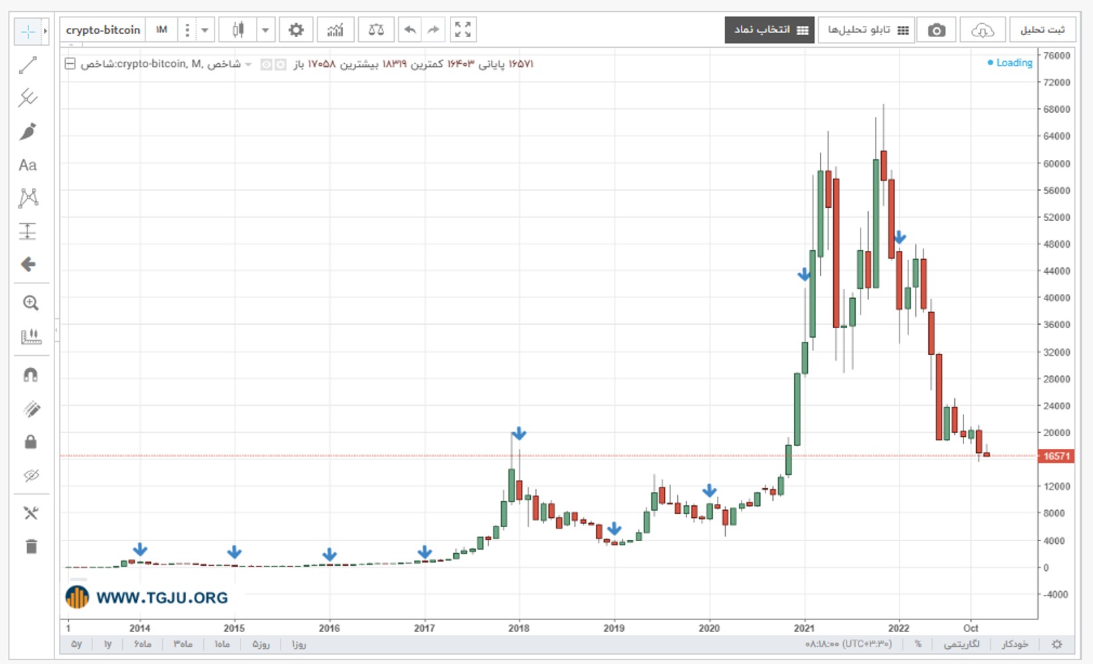
Task: Select the pitchfork drawing tool
Action: [28, 98]
